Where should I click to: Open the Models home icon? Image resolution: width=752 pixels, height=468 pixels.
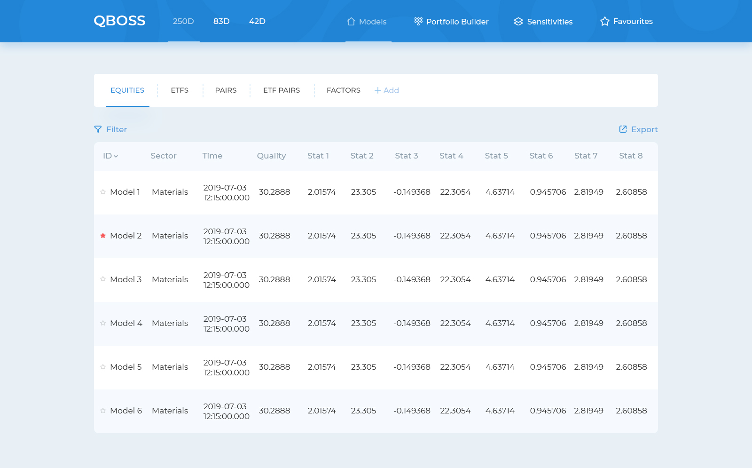(351, 22)
